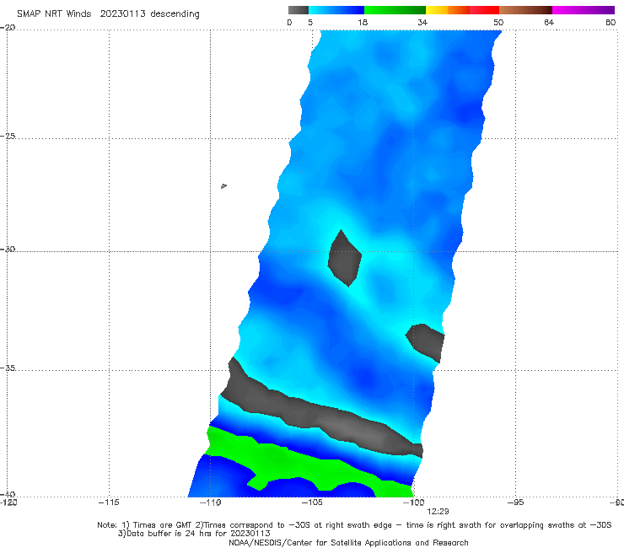The width and height of the screenshot is (624, 548).
Task: Click the color bar label '34'
Action: [x=422, y=22]
